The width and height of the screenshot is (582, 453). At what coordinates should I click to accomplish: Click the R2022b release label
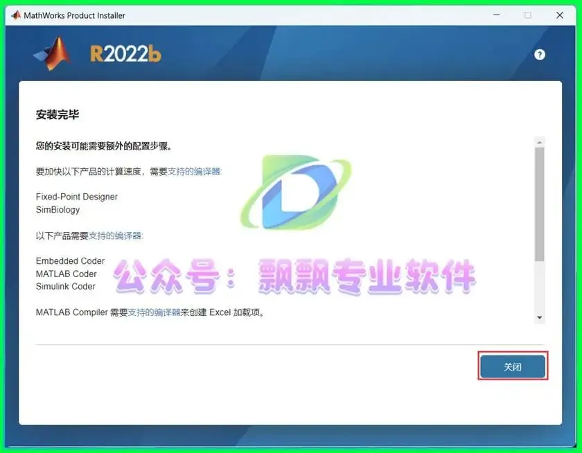pos(125,54)
